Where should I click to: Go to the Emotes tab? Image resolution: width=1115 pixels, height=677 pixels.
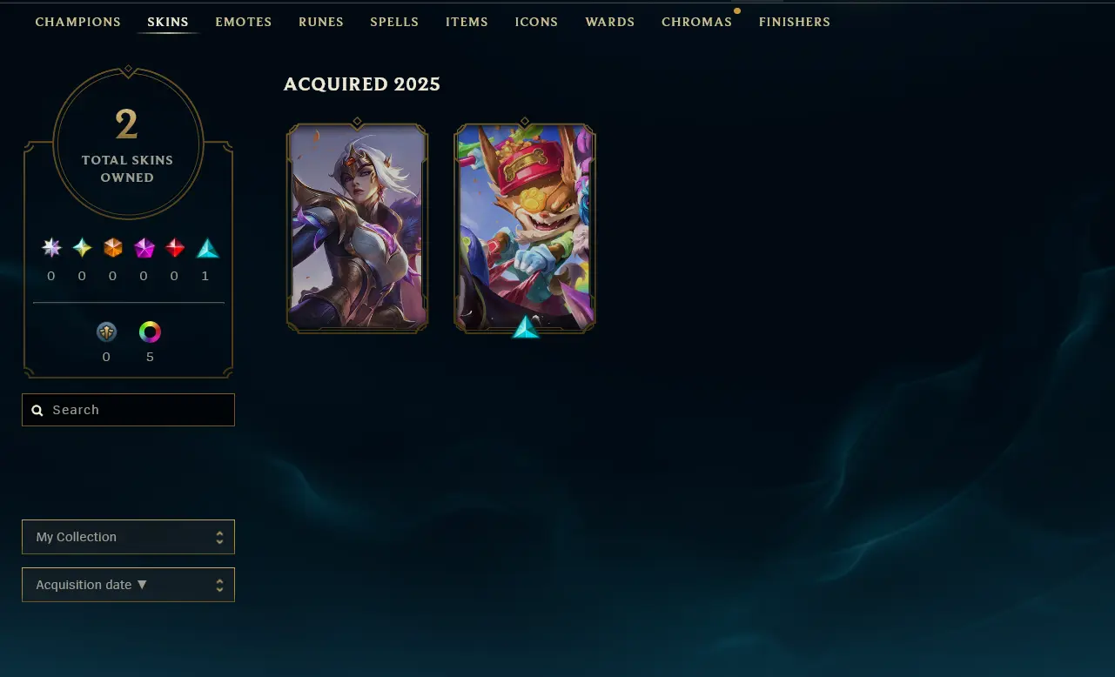[x=244, y=22]
